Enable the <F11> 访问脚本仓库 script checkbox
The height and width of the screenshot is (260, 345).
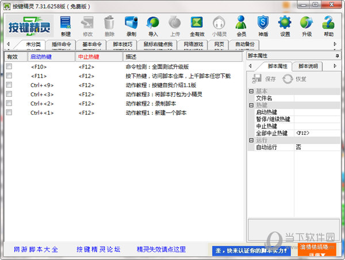click(x=9, y=76)
